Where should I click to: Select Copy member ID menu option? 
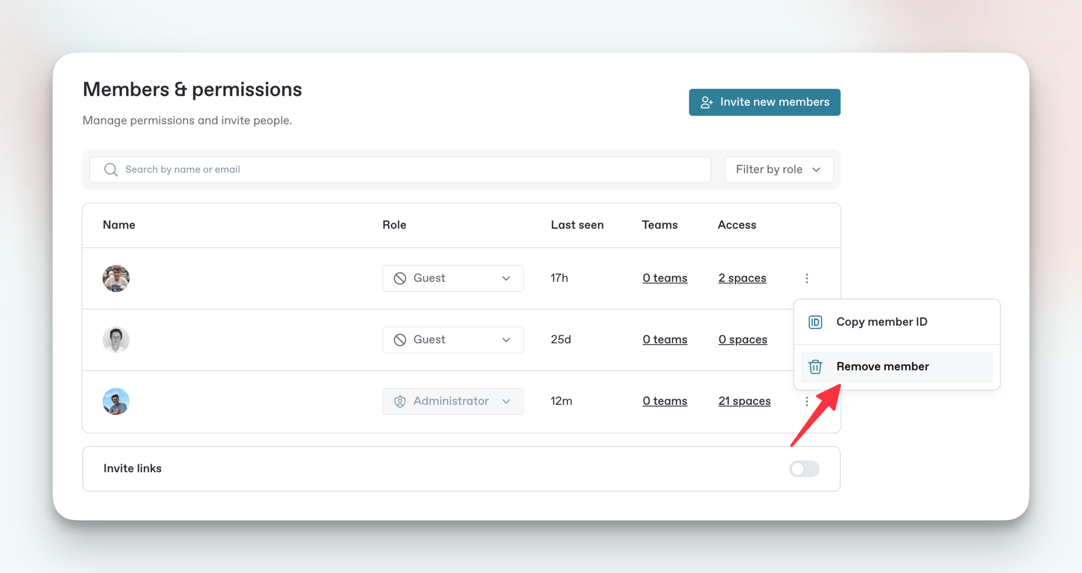(881, 322)
